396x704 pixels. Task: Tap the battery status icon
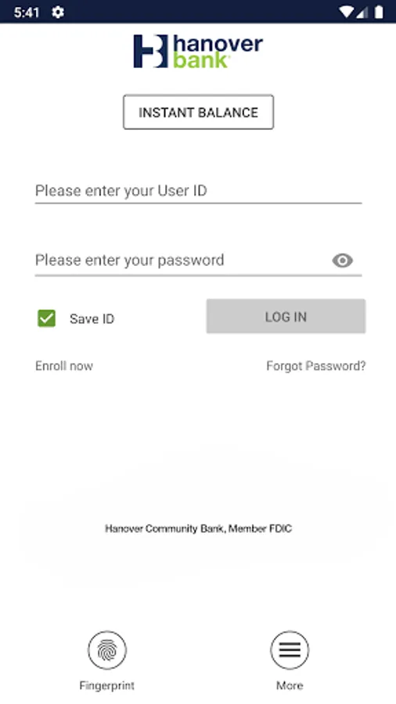pos(379,12)
